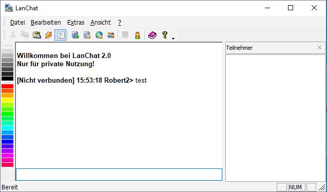Click the LanChat app icon in title bar
This screenshot has width=327, height=192.
9,8
